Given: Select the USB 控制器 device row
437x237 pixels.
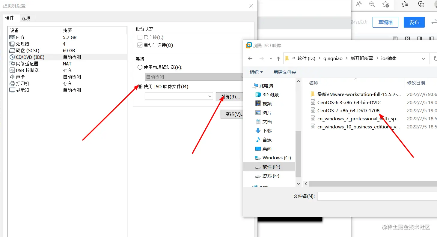Looking at the screenshot, I should (68, 70).
